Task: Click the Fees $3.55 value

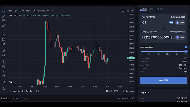Action: 185,72
